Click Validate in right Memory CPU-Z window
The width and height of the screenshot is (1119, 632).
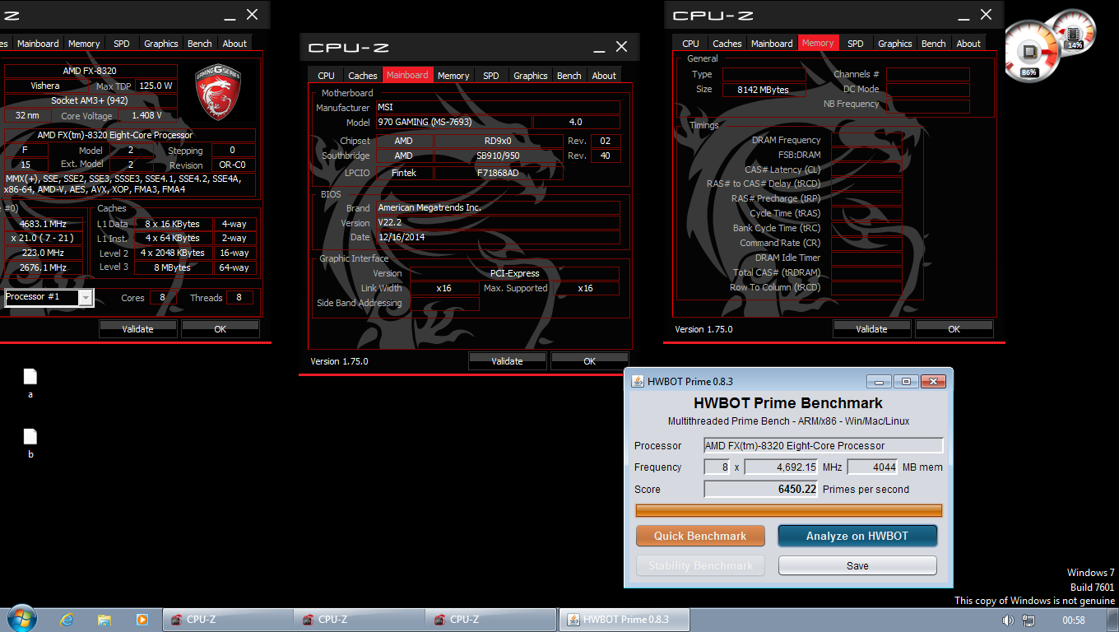click(x=872, y=329)
